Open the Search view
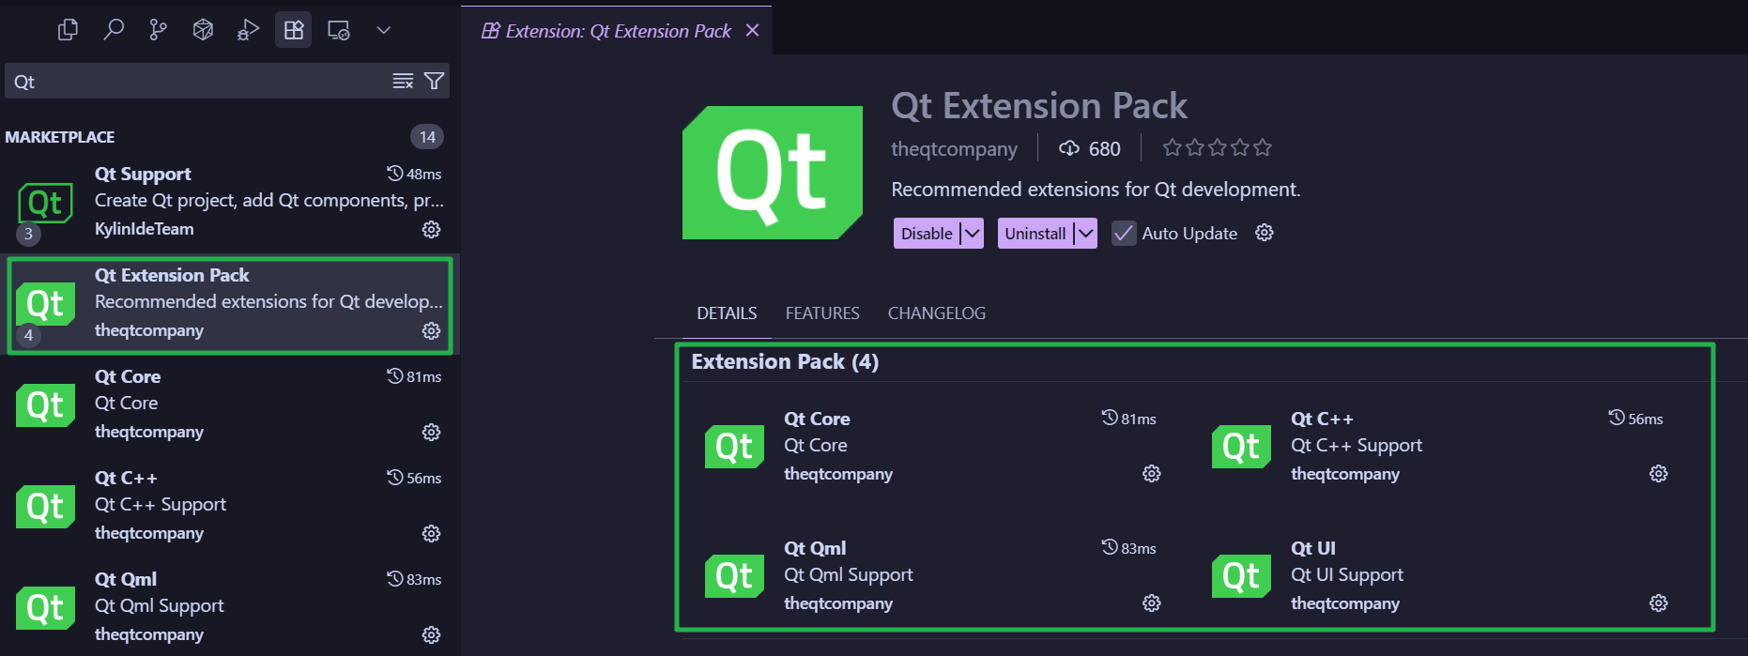 click(x=114, y=29)
